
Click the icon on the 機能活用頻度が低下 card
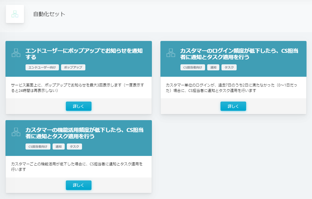pyautogui.click(x=16, y=132)
